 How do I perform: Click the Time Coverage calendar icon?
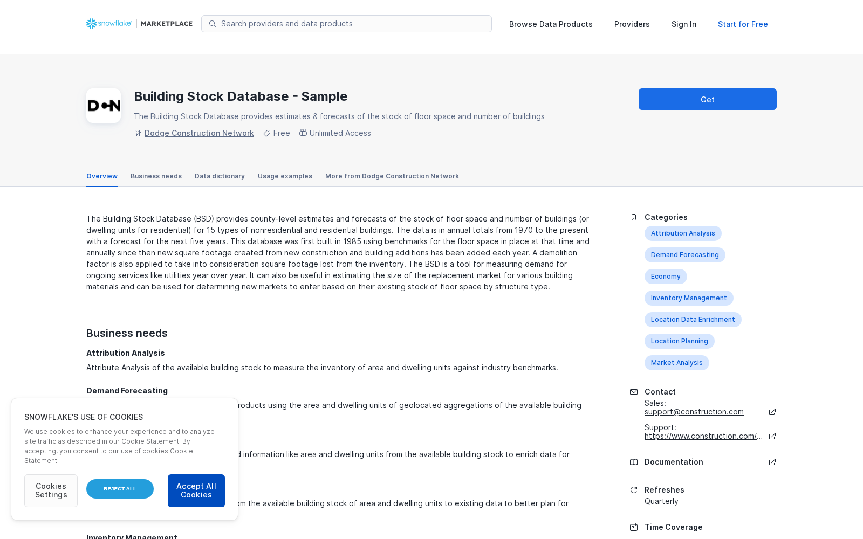coord(634,527)
